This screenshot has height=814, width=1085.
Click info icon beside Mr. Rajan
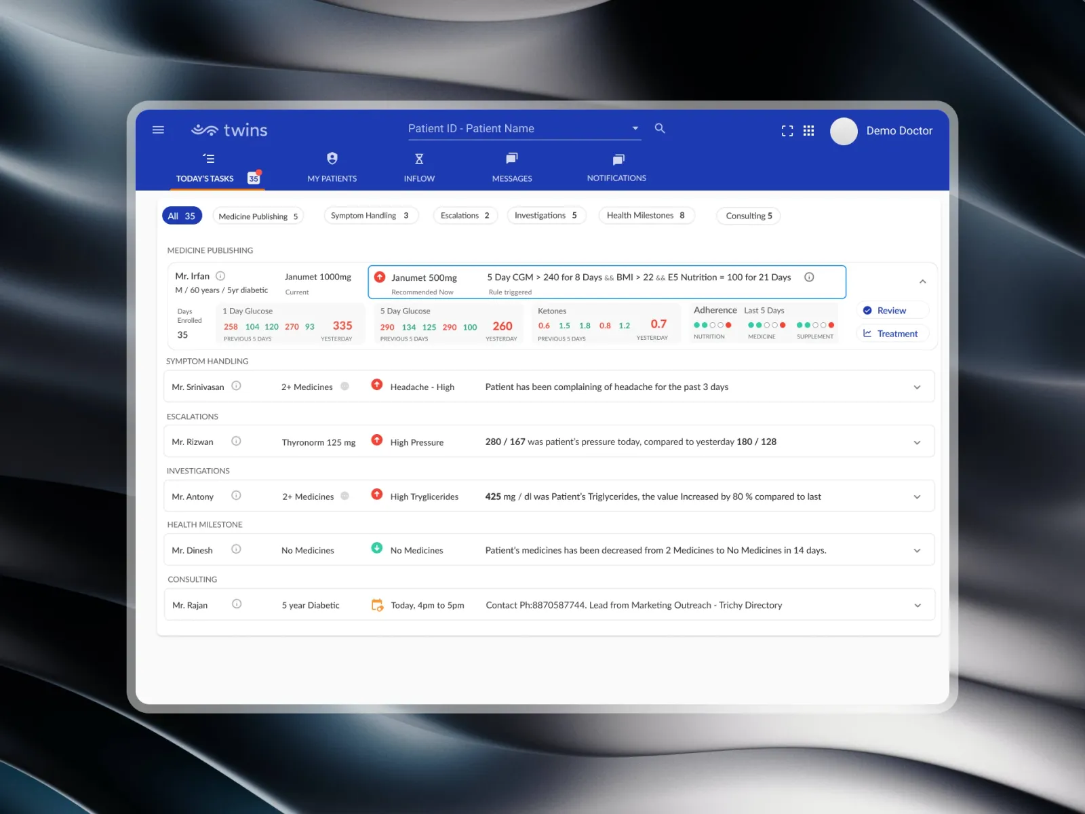coord(237,604)
